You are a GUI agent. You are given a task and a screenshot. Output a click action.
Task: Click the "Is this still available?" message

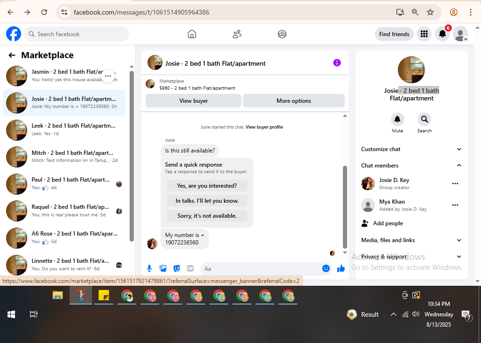click(x=190, y=151)
